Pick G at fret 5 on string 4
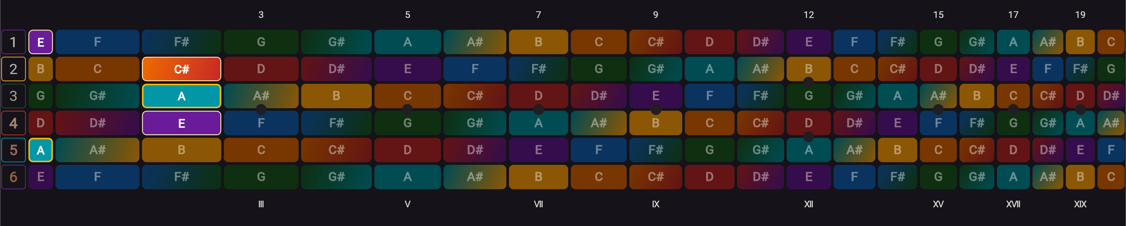Image resolution: width=1126 pixels, height=226 pixels. (407, 123)
